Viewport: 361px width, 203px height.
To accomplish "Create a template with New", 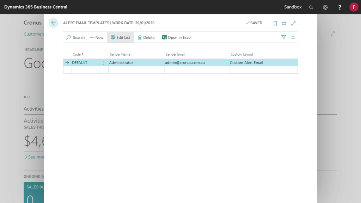I will point(96,37).
